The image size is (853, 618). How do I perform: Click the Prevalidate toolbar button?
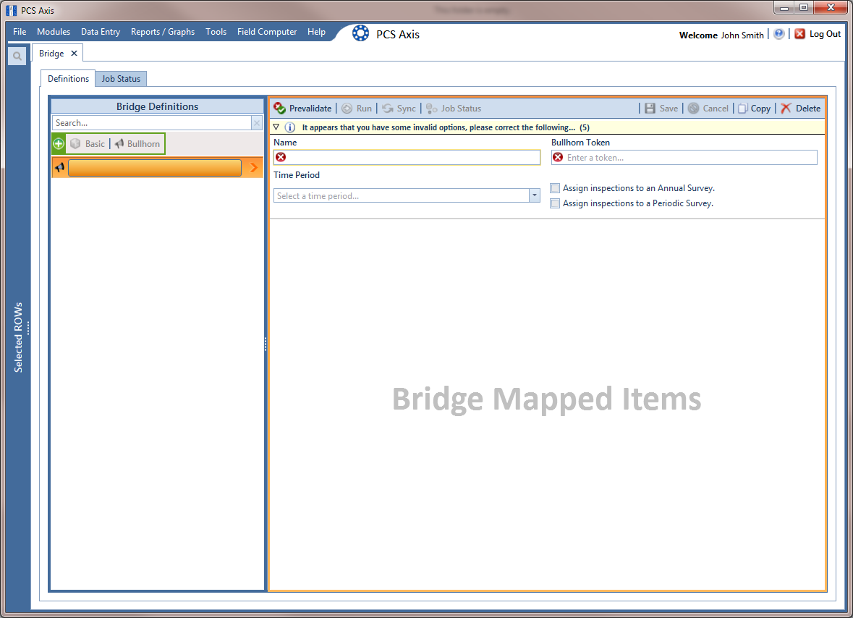(x=302, y=109)
